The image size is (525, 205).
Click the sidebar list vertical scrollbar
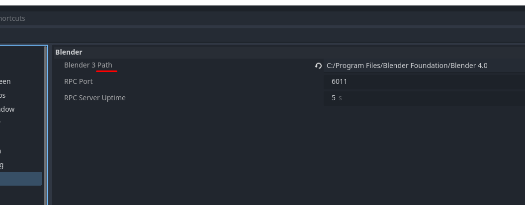[46, 126]
